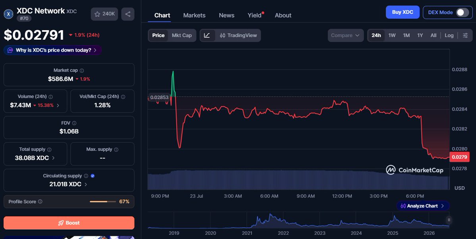476x239 pixels.
Task: Expand Circulating supply details chevron
Action: (x=86, y=184)
